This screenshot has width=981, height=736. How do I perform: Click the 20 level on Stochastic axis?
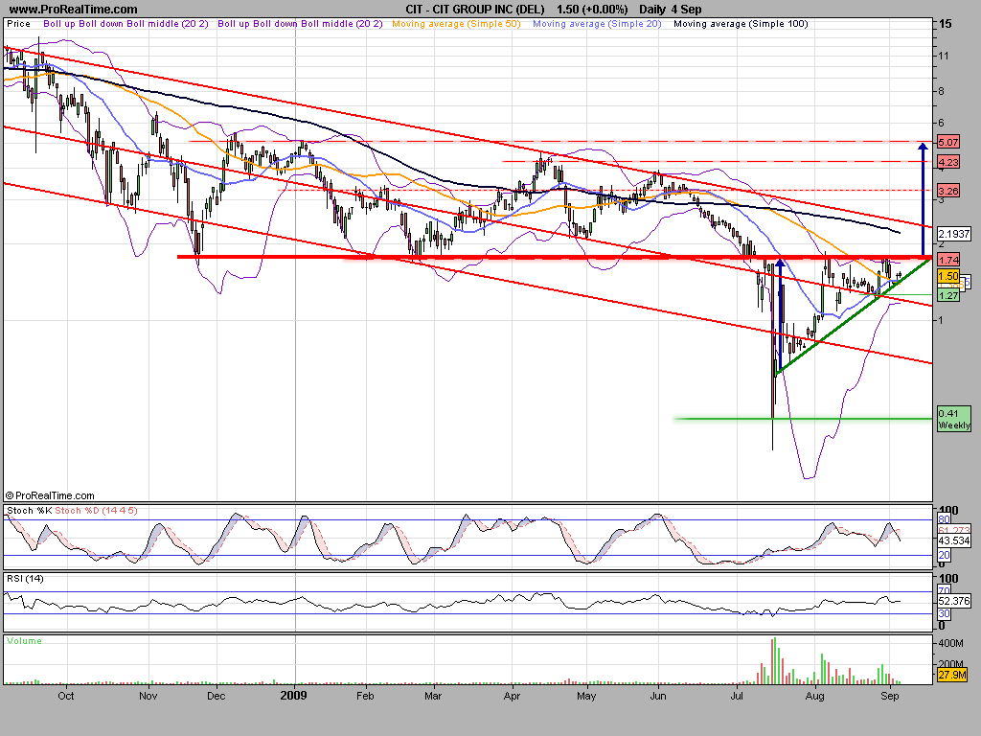944,555
